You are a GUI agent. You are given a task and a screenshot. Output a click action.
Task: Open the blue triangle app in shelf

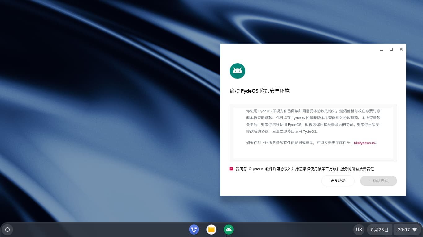point(194,230)
